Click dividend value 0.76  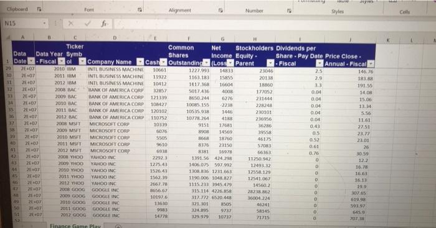314,153
